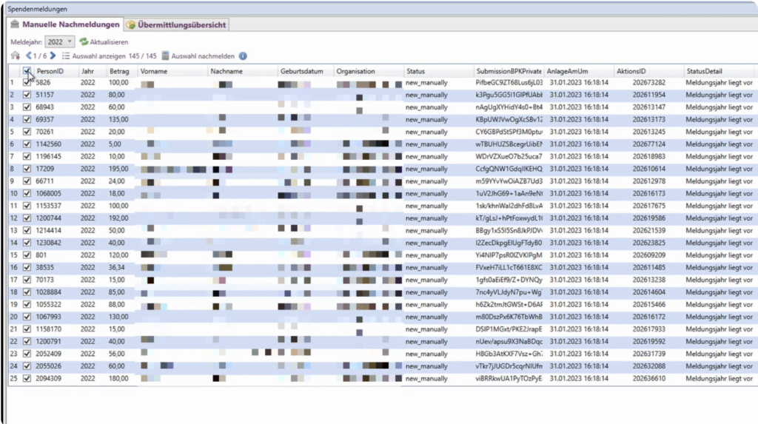758x424 pixels.
Task: Uncheck the checkbox for PersonID 51157
Action: coord(27,95)
